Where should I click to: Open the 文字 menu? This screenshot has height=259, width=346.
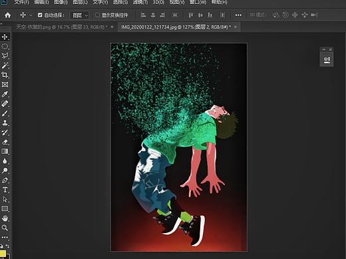pyautogui.click(x=100, y=2)
